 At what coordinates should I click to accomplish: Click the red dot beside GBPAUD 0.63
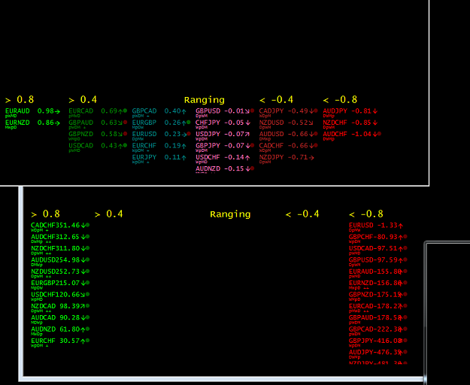tap(125, 123)
